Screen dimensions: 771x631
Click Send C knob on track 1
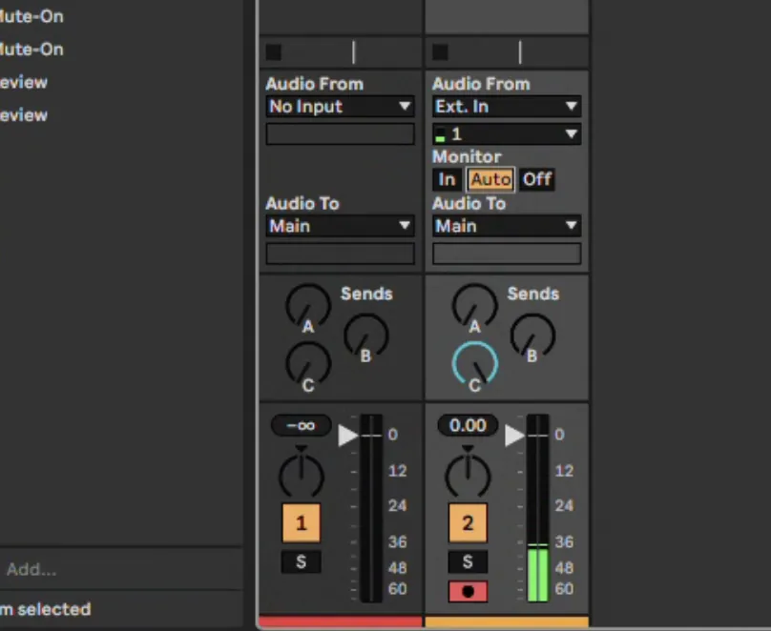(308, 366)
